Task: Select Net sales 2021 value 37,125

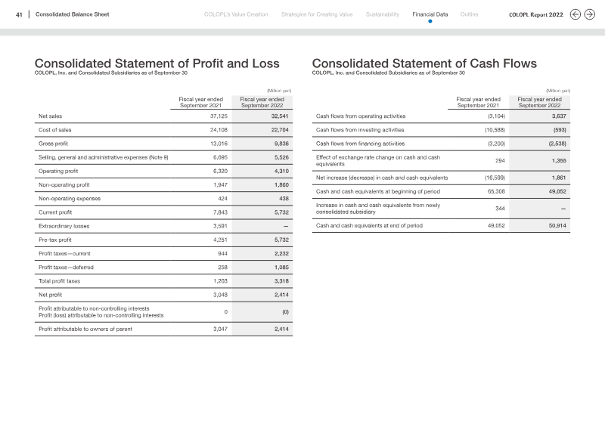Action: [x=219, y=116]
